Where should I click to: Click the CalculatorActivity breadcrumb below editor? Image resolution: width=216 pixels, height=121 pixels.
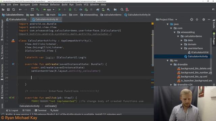point(29,106)
